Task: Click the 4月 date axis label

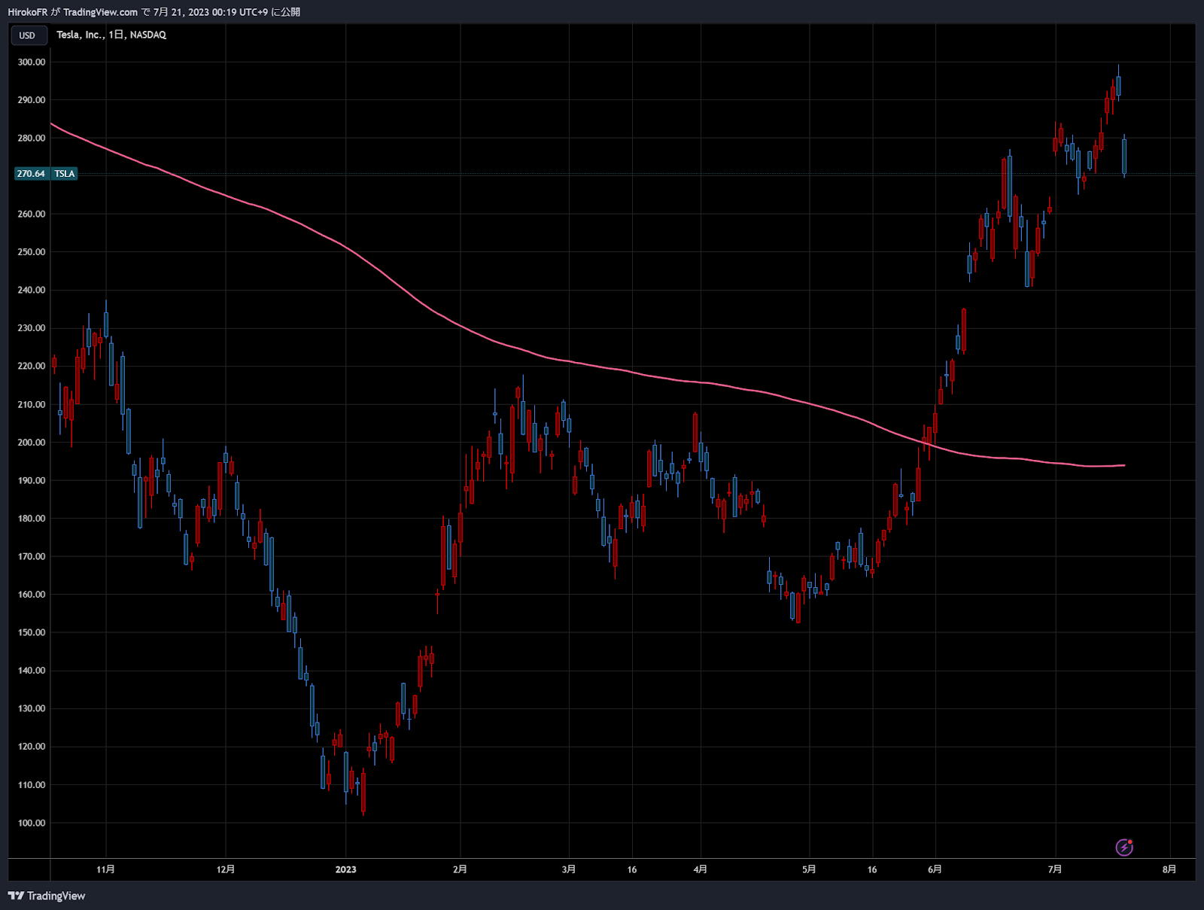Action: (x=701, y=869)
